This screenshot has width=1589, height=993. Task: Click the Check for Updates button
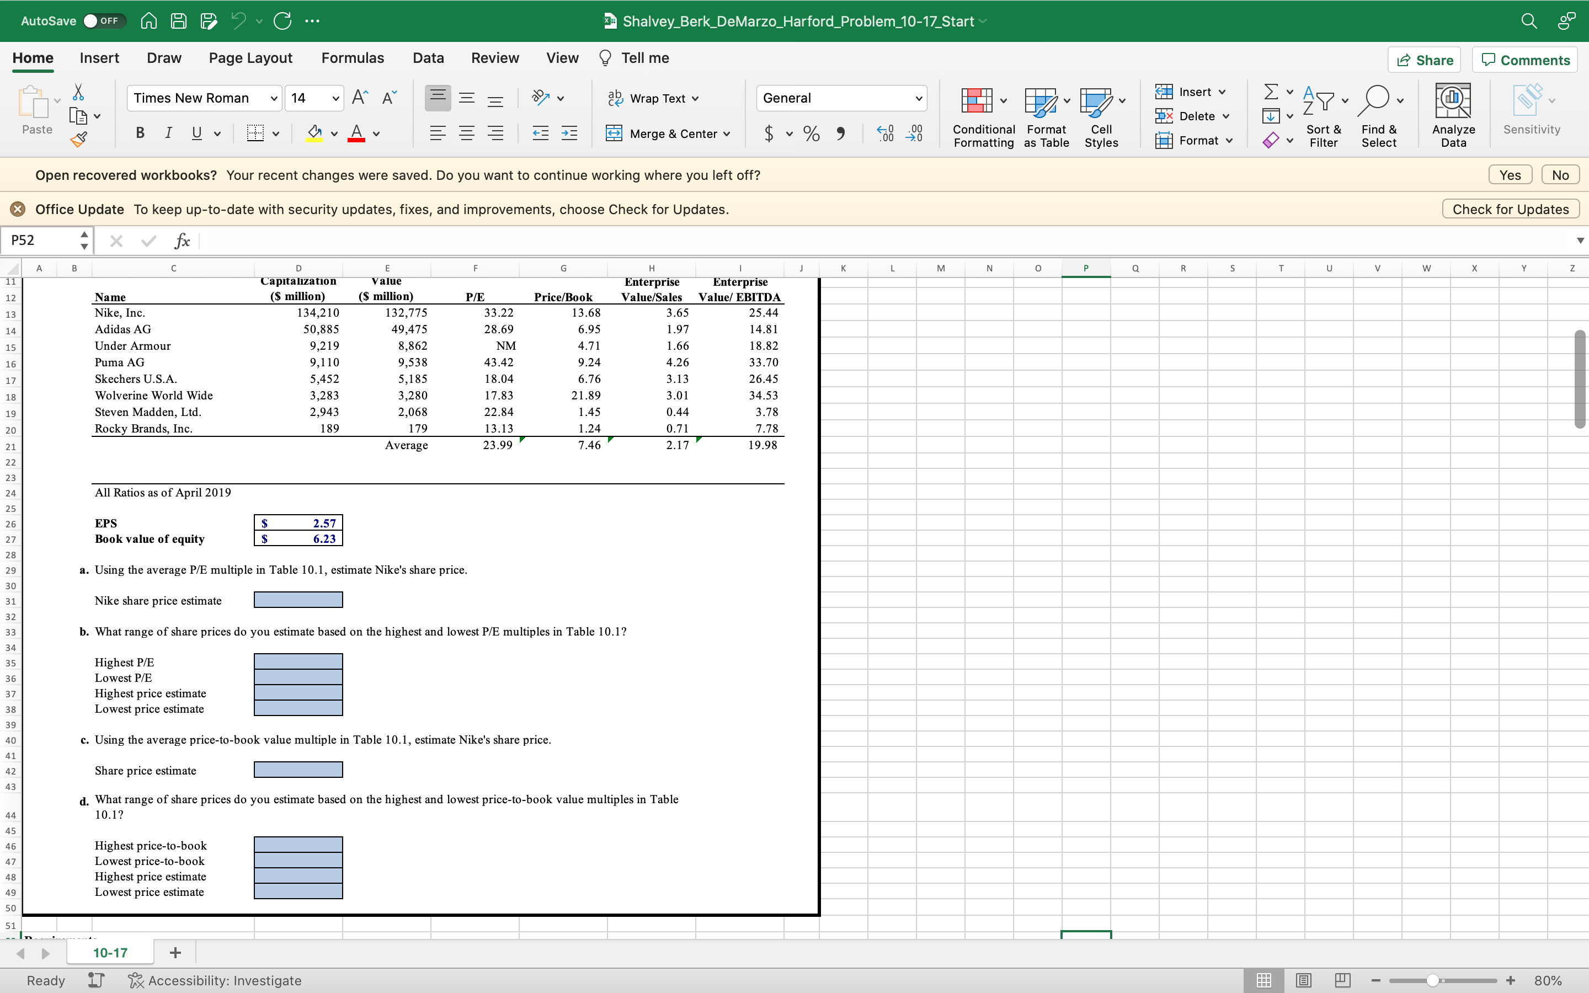click(1510, 209)
